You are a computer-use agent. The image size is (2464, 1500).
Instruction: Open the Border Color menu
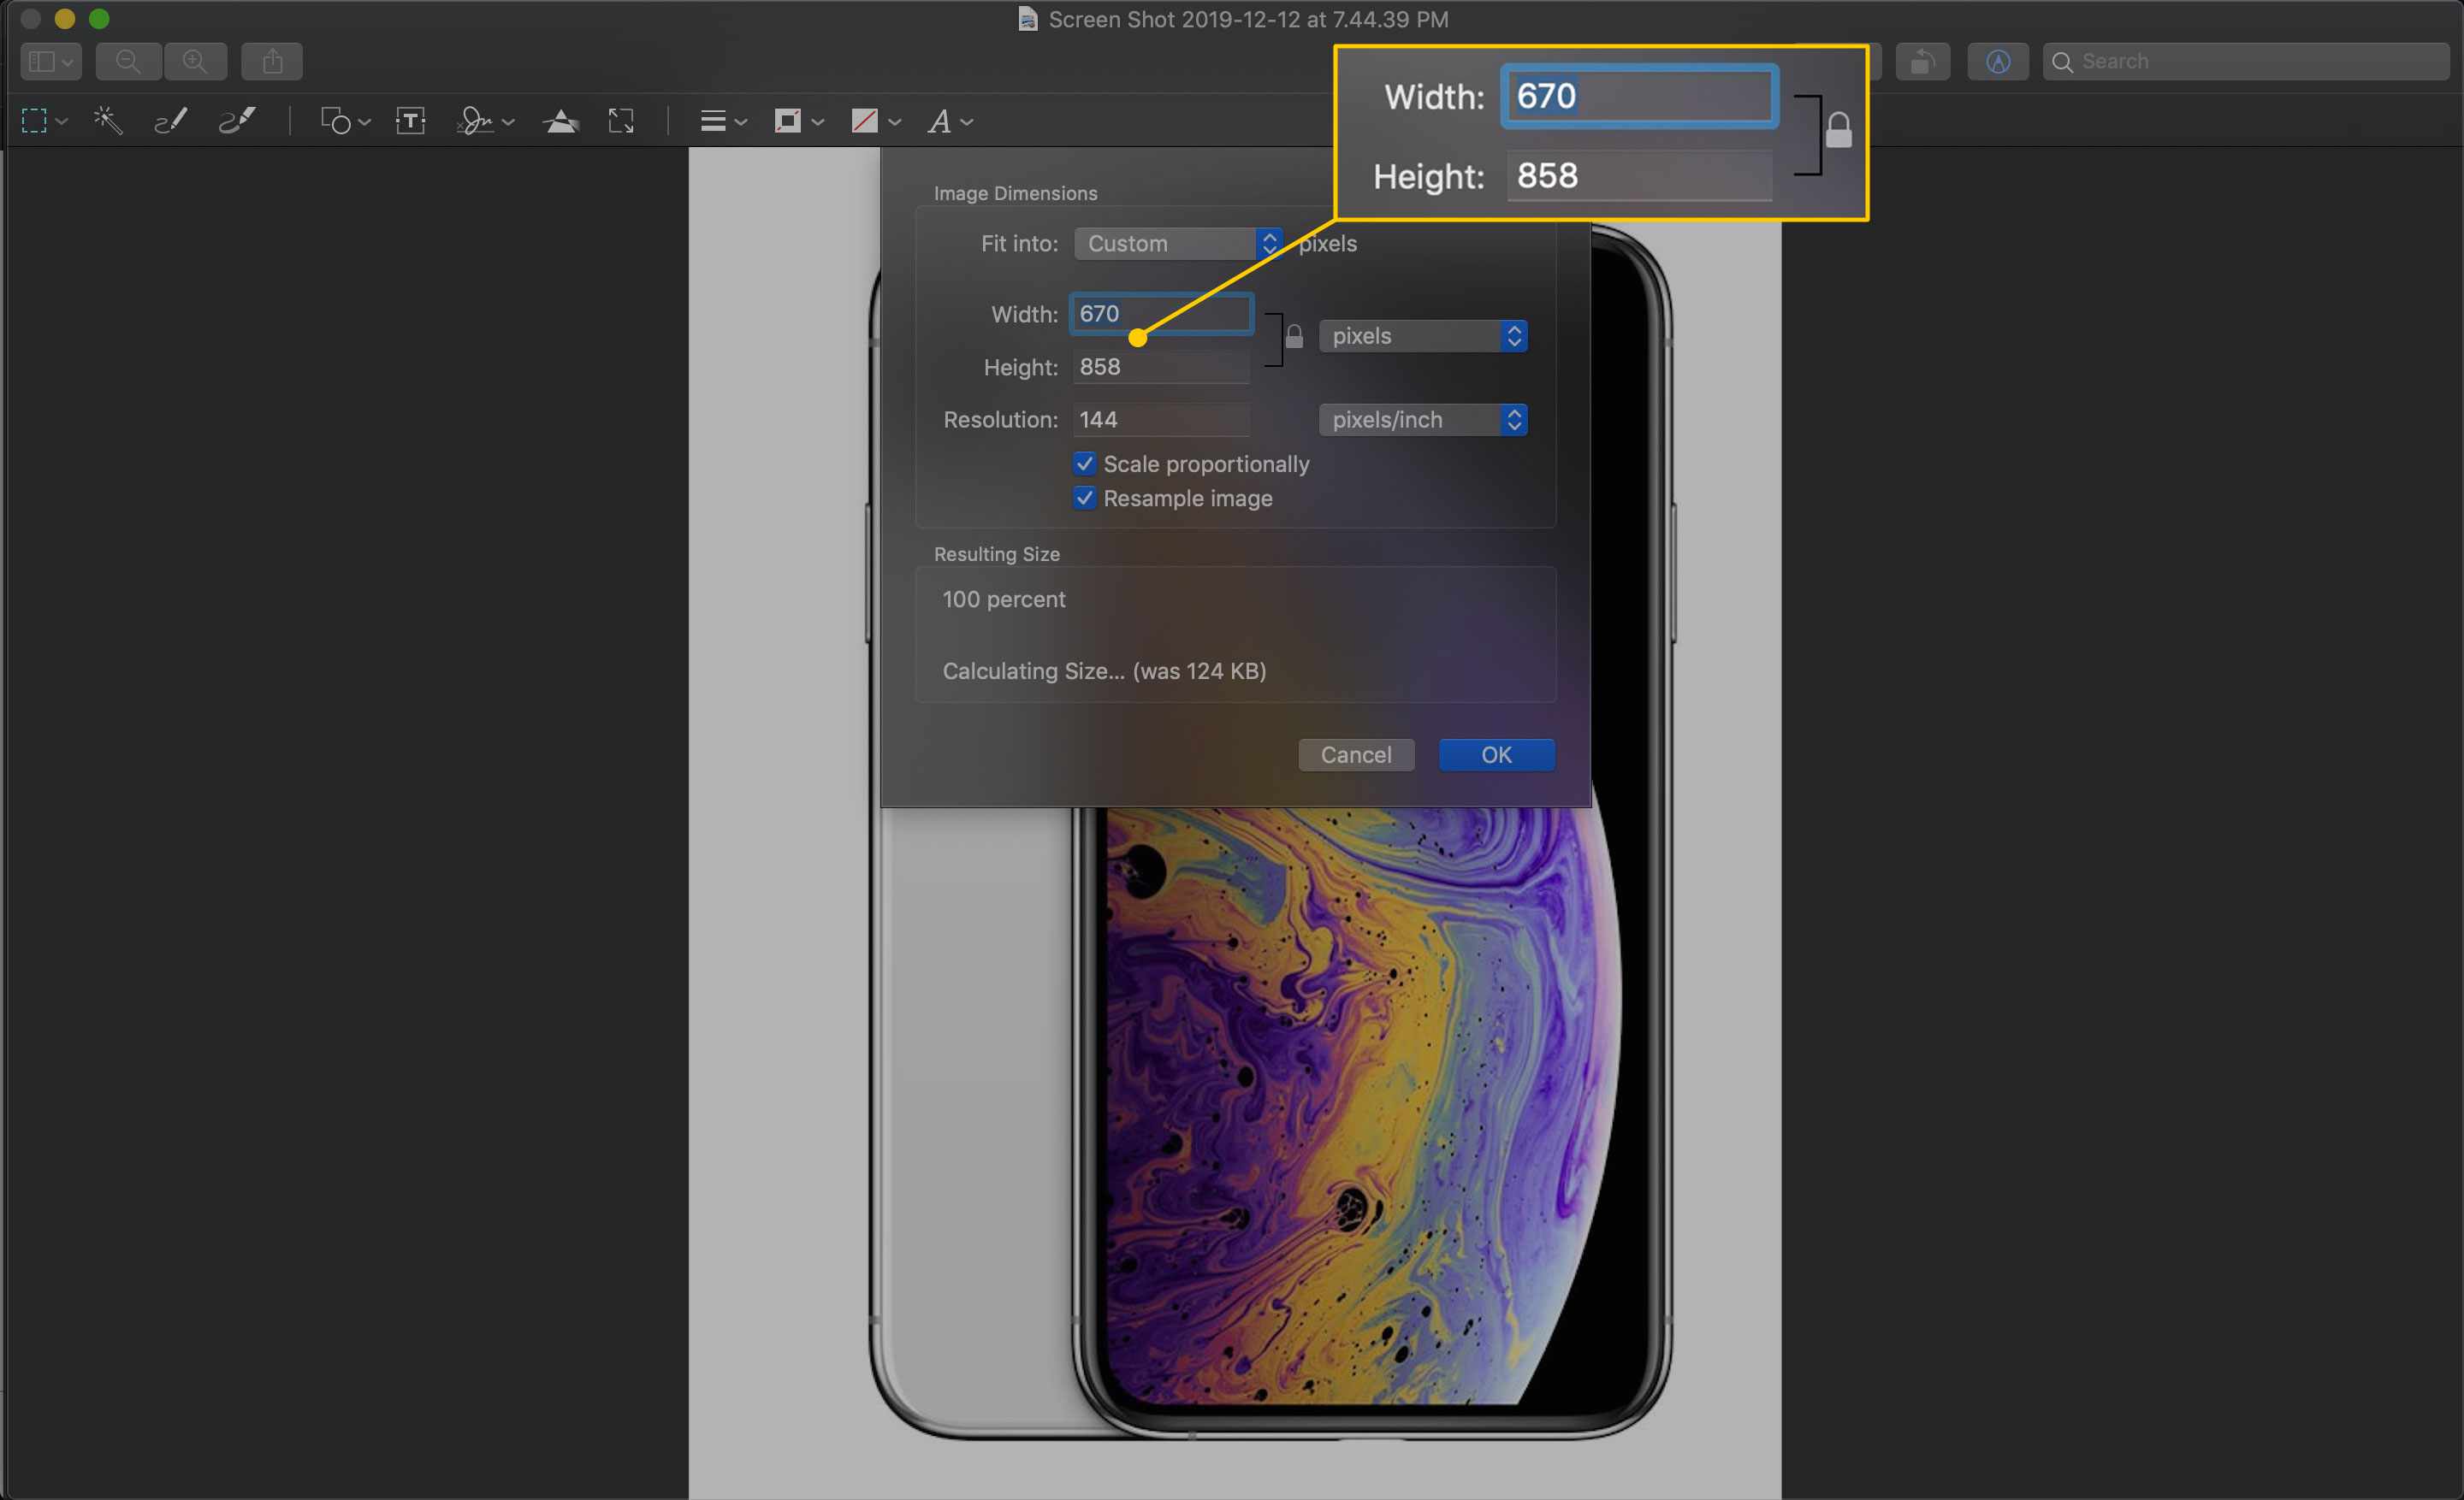coord(798,122)
